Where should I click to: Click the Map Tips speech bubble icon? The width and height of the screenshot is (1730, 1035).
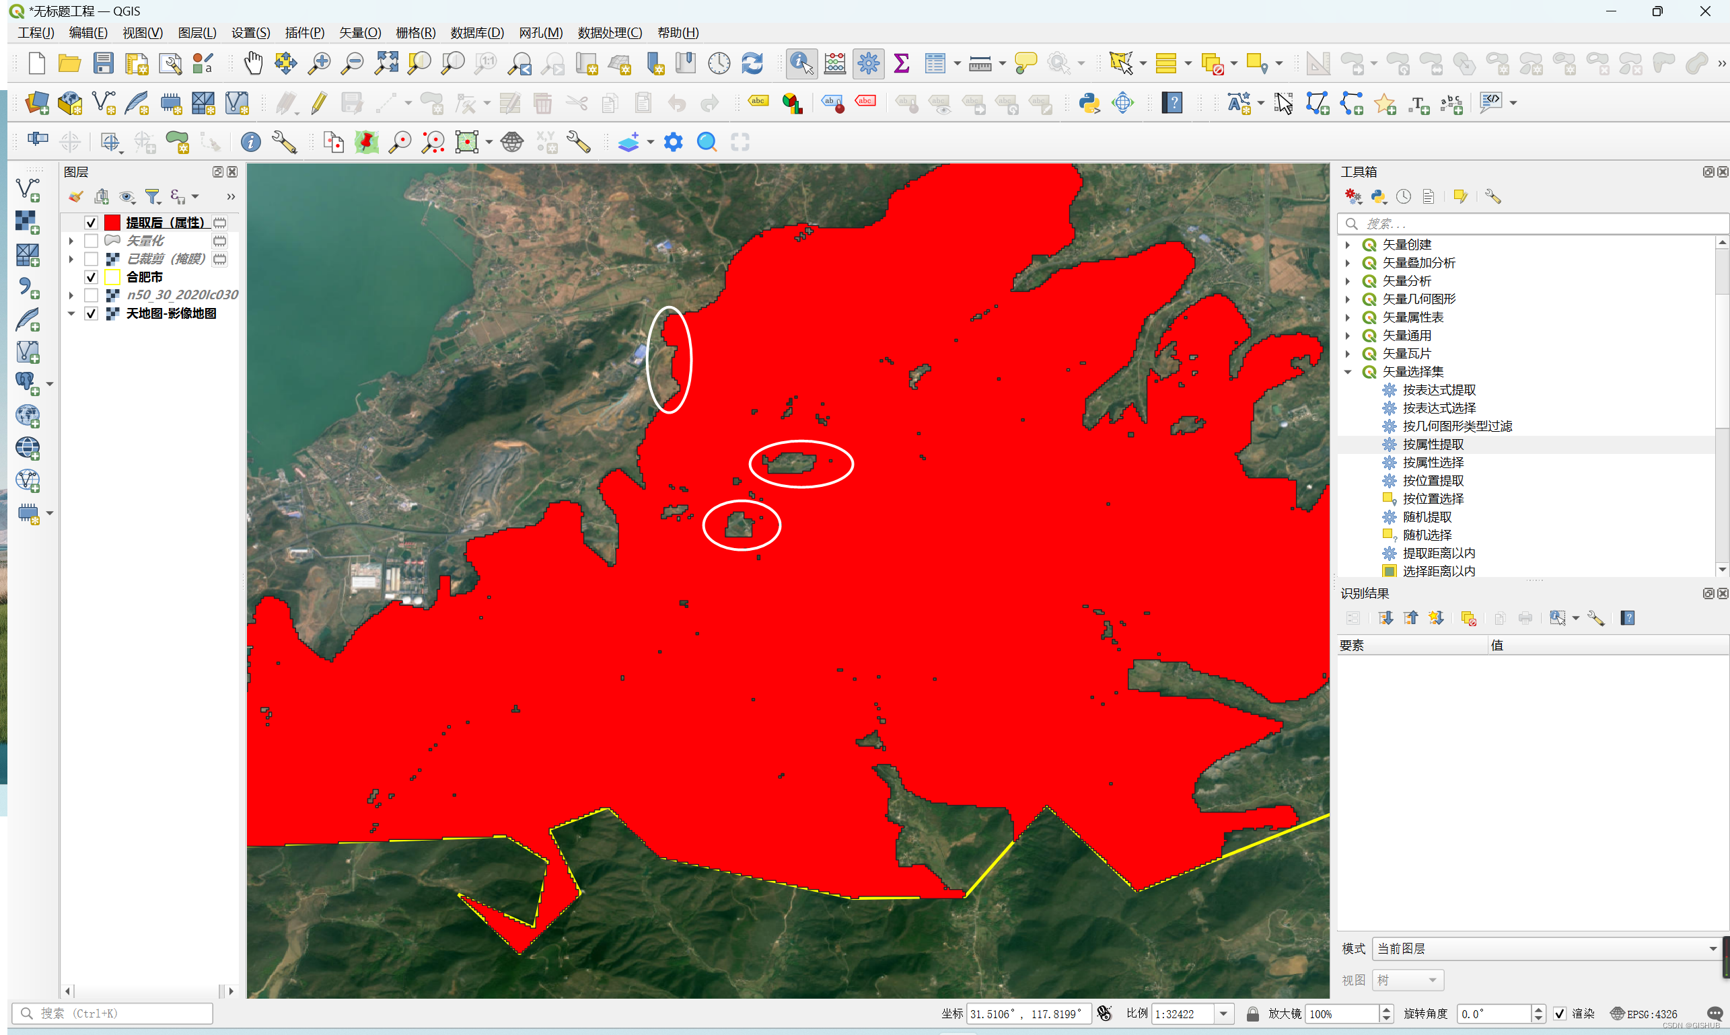click(1025, 63)
